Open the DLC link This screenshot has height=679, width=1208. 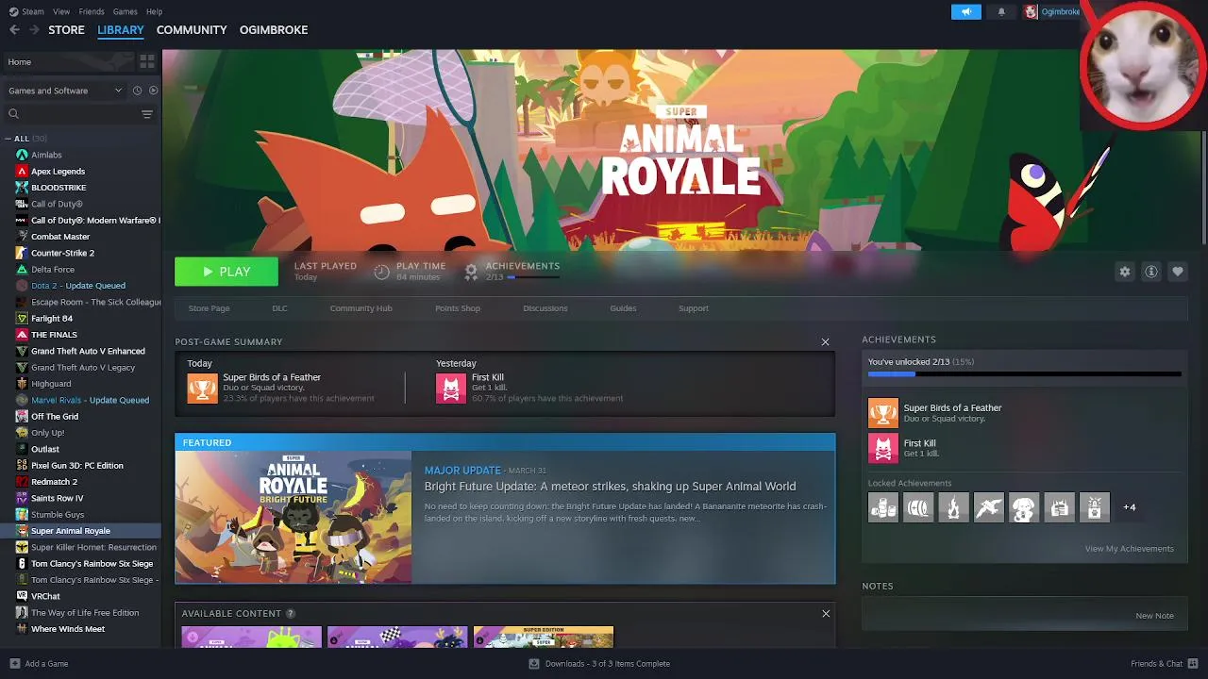pyautogui.click(x=279, y=308)
